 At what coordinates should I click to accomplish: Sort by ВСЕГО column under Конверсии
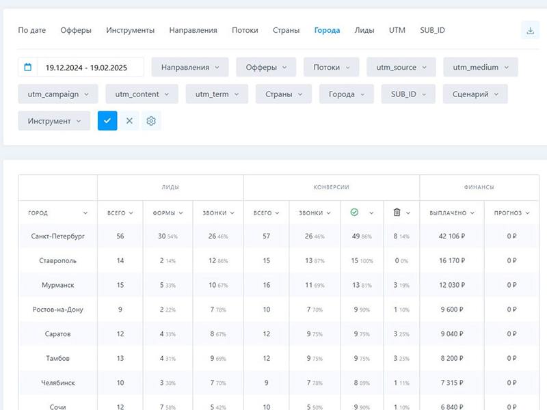click(x=266, y=213)
